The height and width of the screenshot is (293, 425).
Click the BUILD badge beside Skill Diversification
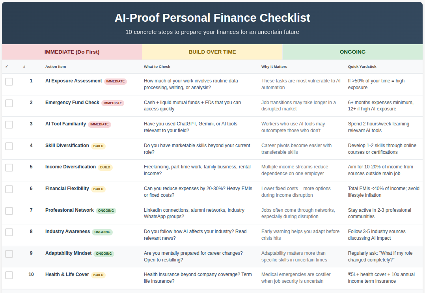pos(99,146)
